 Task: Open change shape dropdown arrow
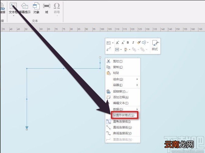point(148,42)
